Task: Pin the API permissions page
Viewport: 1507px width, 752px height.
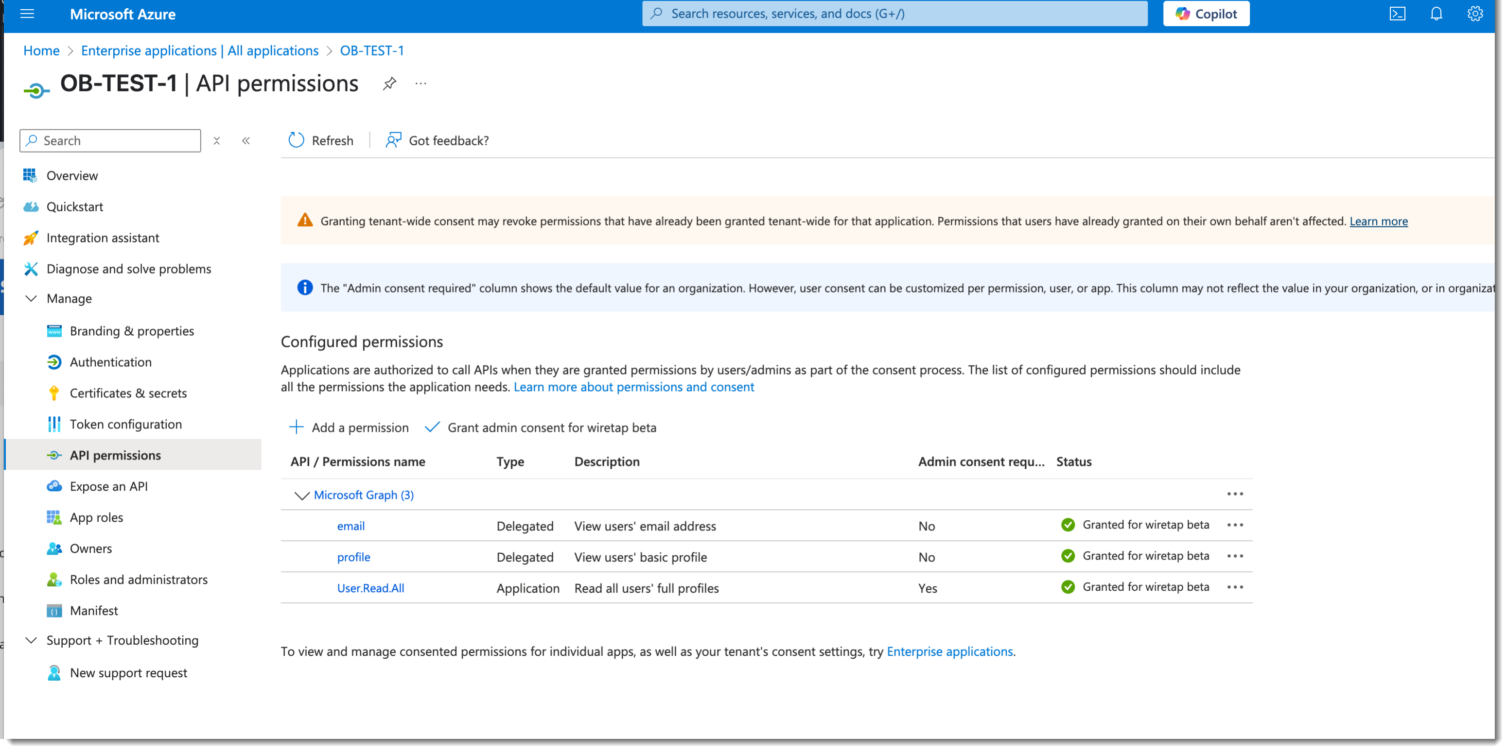Action: point(389,84)
